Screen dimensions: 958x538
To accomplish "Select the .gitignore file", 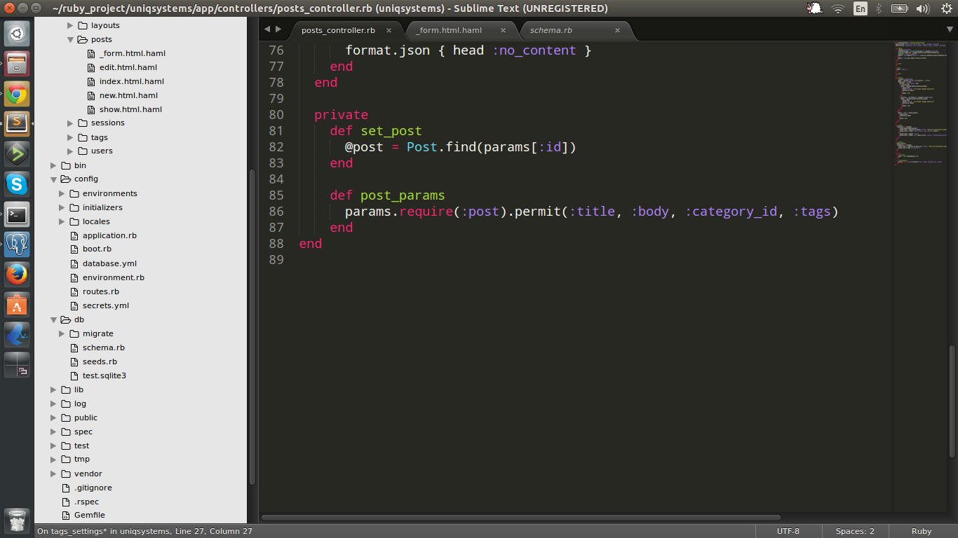I will (x=93, y=488).
